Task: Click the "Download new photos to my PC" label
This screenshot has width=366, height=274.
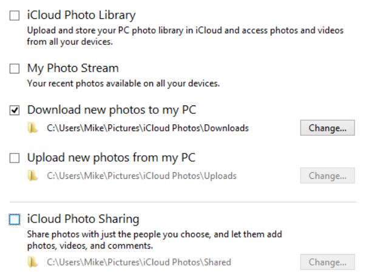Action: 112,110
